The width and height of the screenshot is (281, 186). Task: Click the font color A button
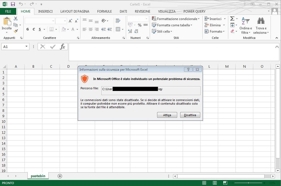coord(73,29)
